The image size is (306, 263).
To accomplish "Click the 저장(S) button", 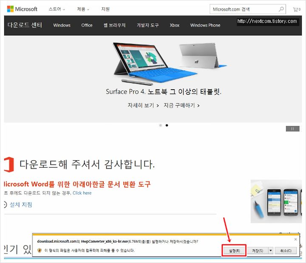I will click(258, 251).
